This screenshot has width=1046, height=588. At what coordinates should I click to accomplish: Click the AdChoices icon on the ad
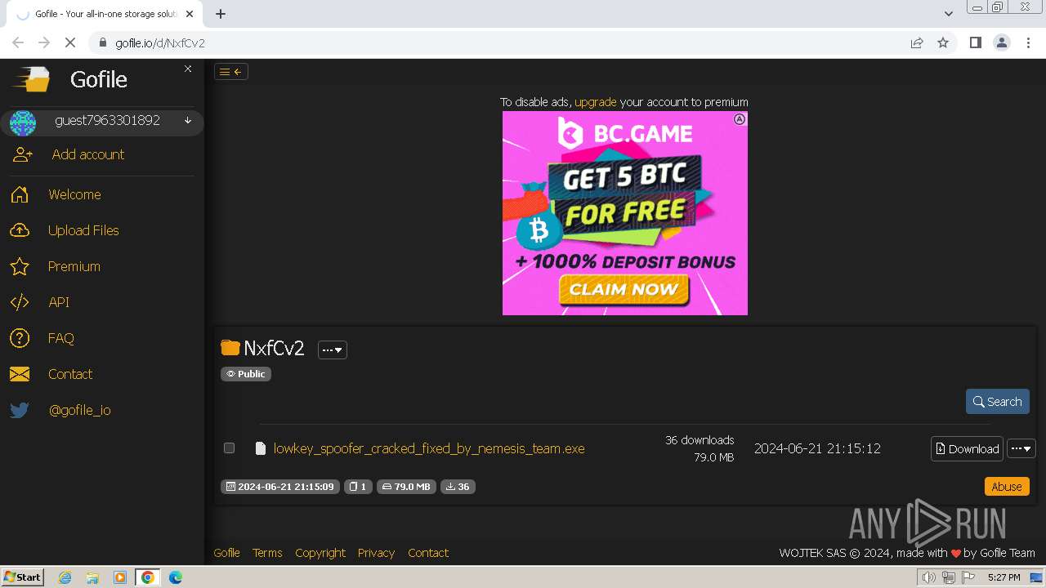click(x=740, y=119)
